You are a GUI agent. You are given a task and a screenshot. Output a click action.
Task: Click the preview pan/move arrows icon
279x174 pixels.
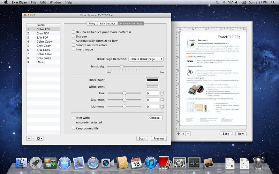[x=178, y=134]
